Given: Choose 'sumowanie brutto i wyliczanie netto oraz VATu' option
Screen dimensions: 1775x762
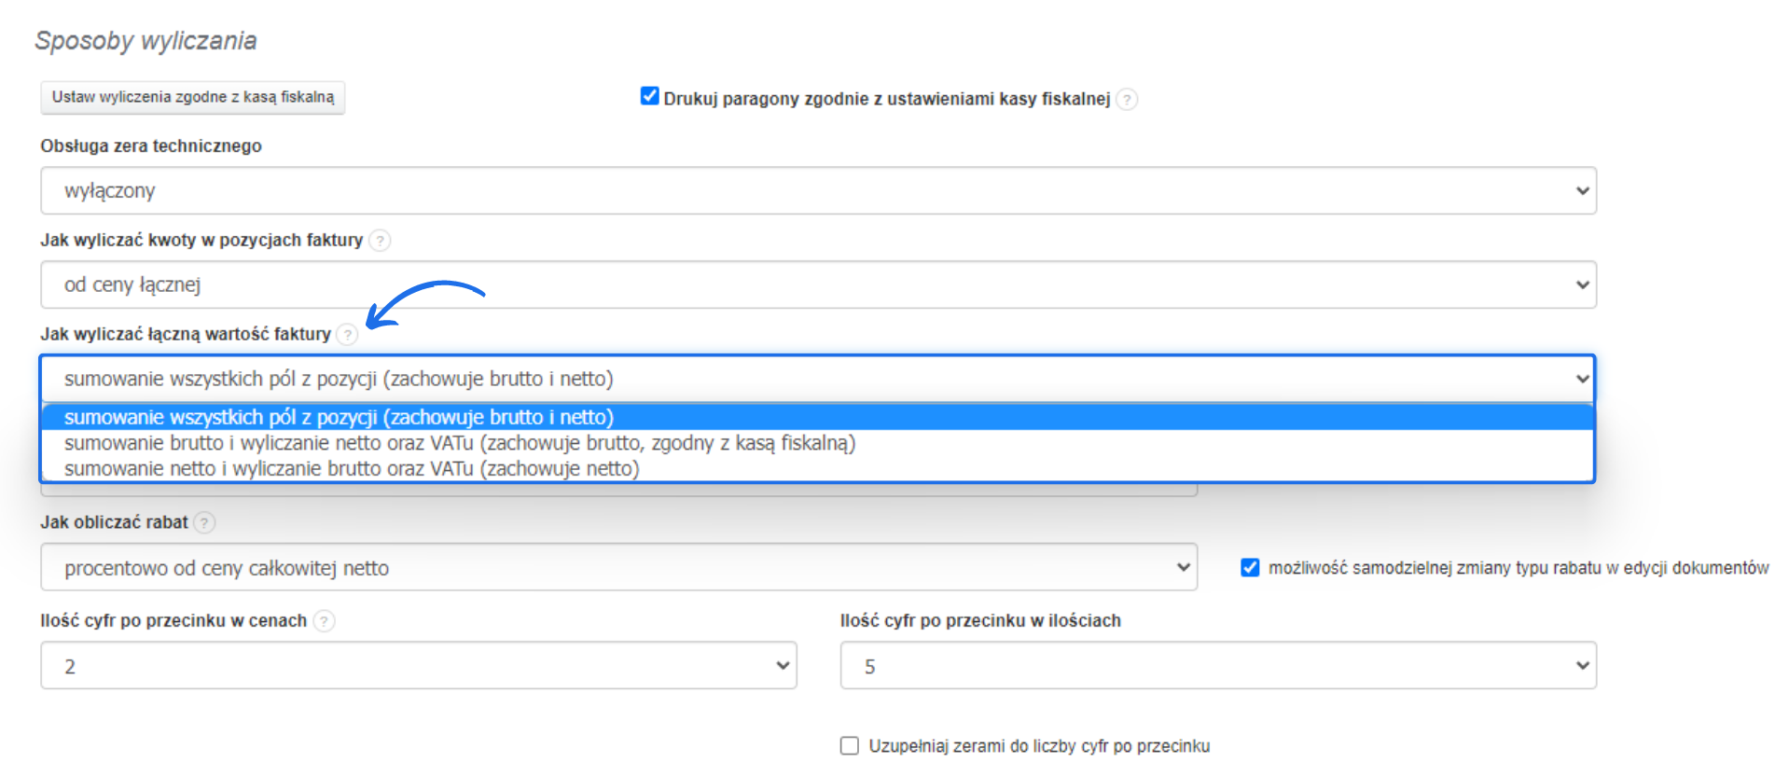Looking at the screenshot, I should point(459,443).
